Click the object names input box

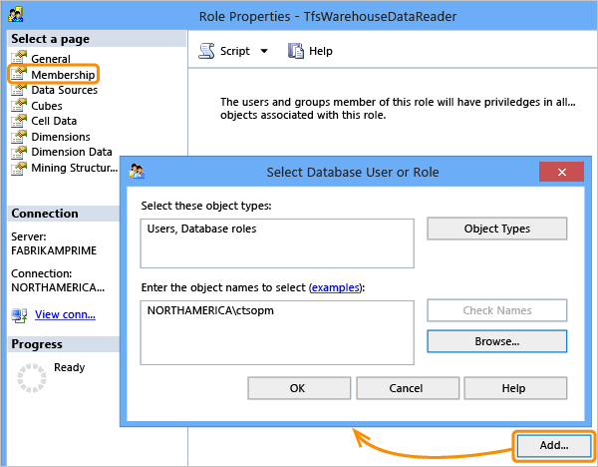point(277,332)
